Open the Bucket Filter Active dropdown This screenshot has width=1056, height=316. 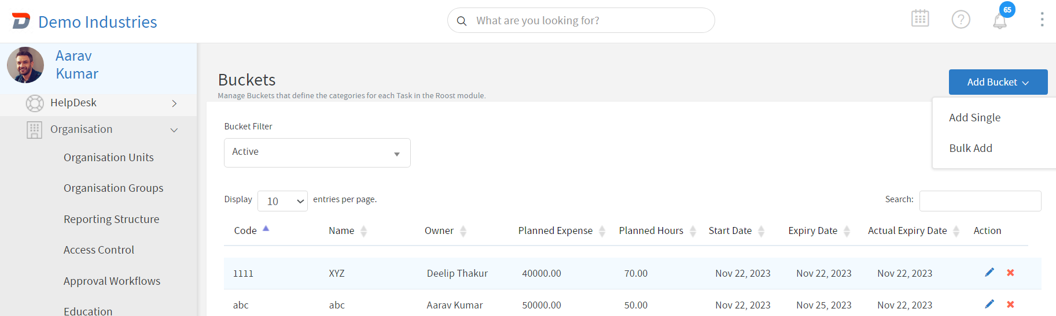point(317,153)
